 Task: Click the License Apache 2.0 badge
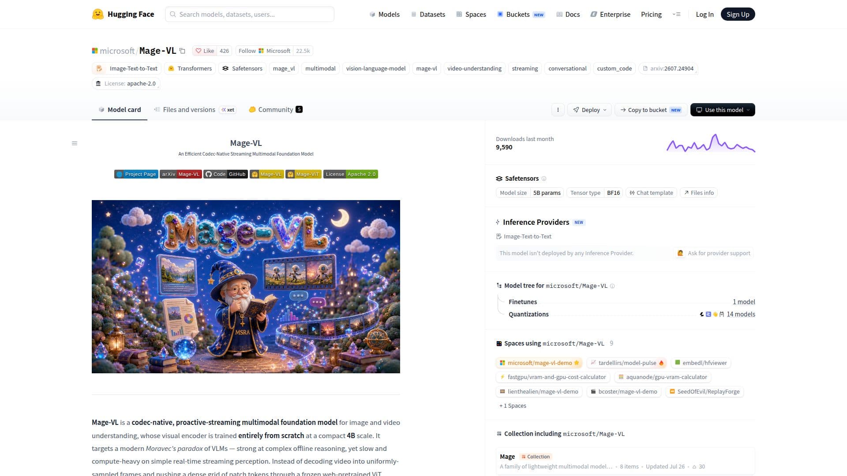coord(351,174)
